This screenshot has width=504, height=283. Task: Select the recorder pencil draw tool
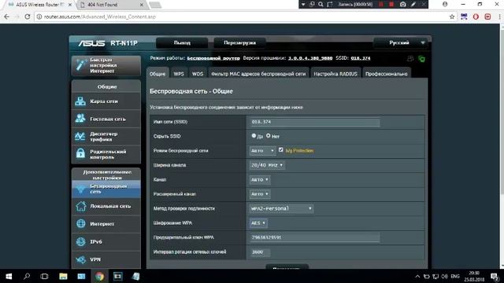(x=413, y=4)
